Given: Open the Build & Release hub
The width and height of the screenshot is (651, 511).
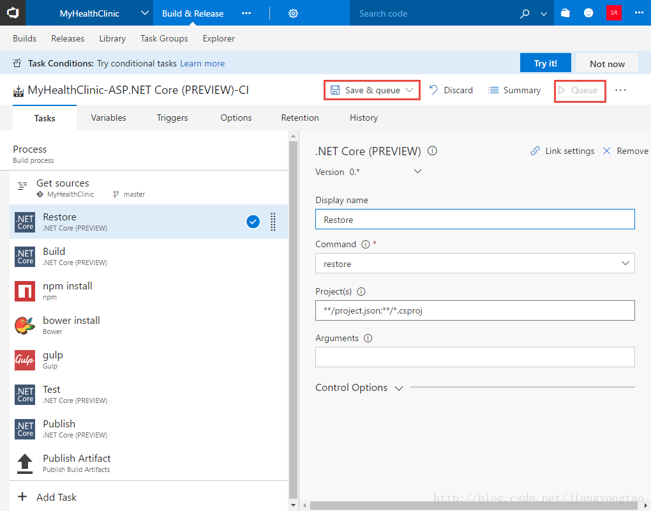Looking at the screenshot, I should [193, 13].
